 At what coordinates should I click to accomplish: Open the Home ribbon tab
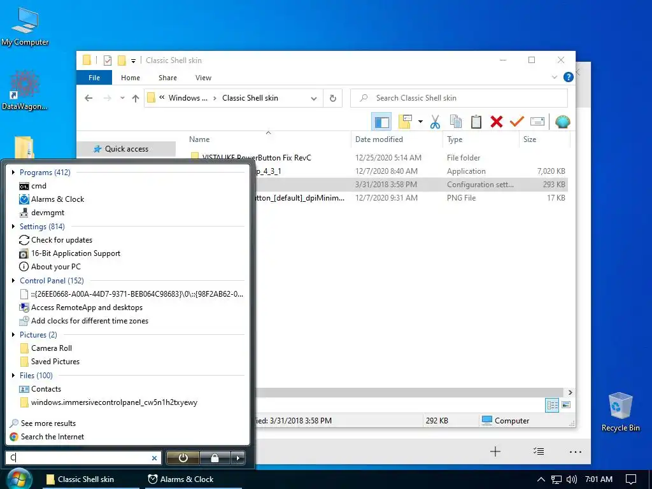[x=131, y=78]
